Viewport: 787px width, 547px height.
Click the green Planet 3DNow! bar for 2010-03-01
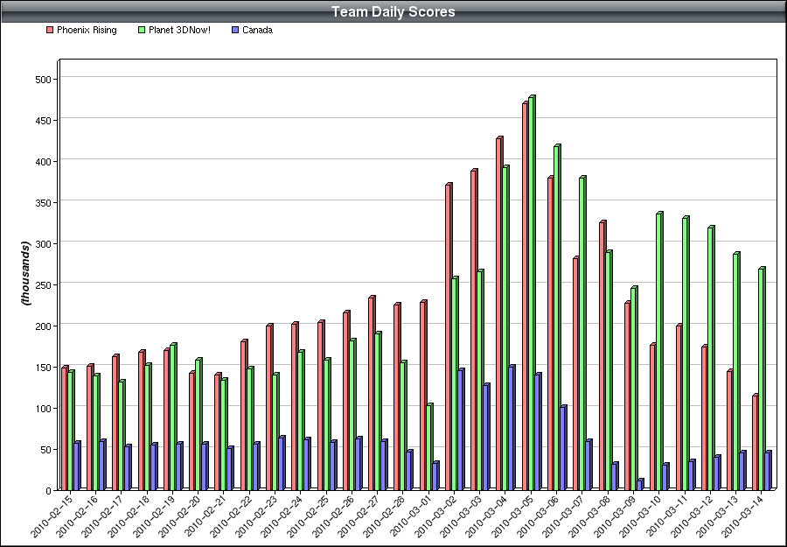tap(429, 447)
